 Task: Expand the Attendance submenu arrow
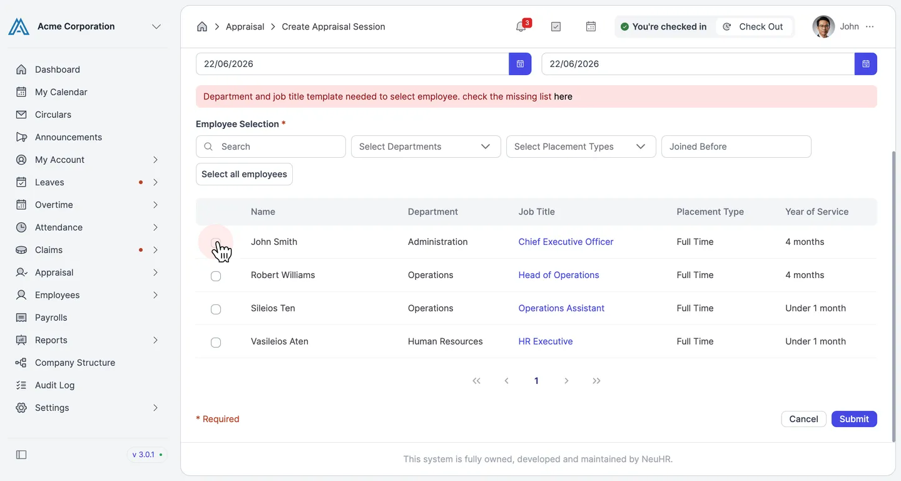pyautogui.click(x=155, y=227)
